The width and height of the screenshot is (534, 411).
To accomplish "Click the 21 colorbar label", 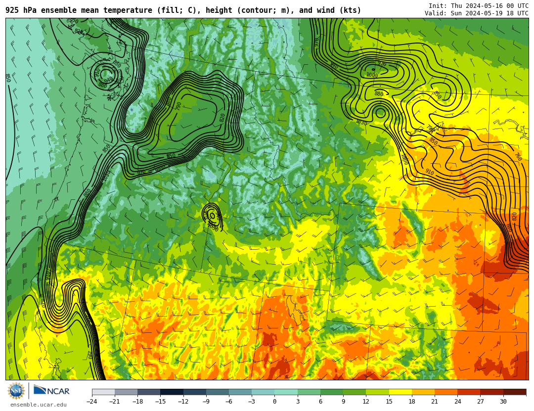I will tap(435, 402).
